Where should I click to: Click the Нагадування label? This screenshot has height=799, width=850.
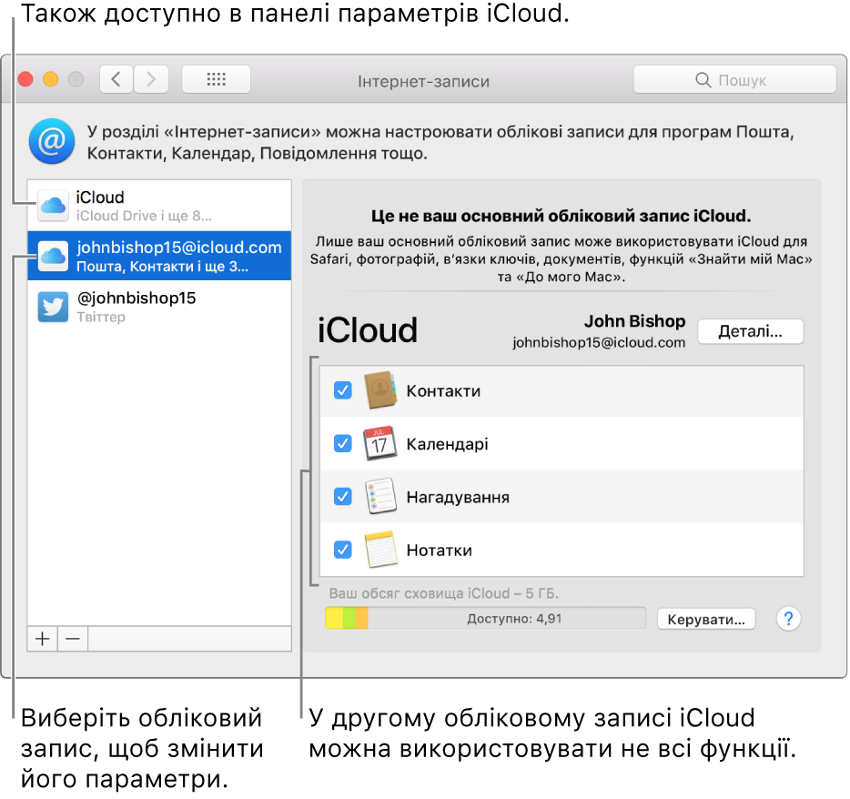click(x=458, y=497)
